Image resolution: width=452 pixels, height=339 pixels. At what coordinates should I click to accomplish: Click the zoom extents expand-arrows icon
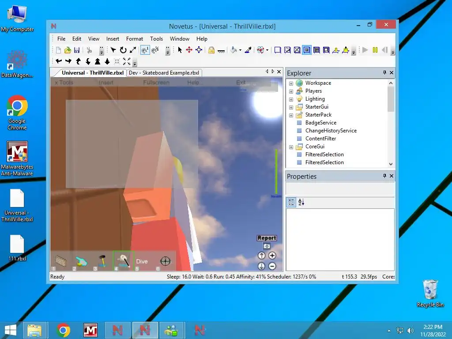point(127,61)
